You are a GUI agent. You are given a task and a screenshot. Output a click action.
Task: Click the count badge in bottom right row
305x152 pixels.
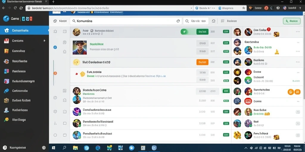pyautogui.click(x=298, y=135)
